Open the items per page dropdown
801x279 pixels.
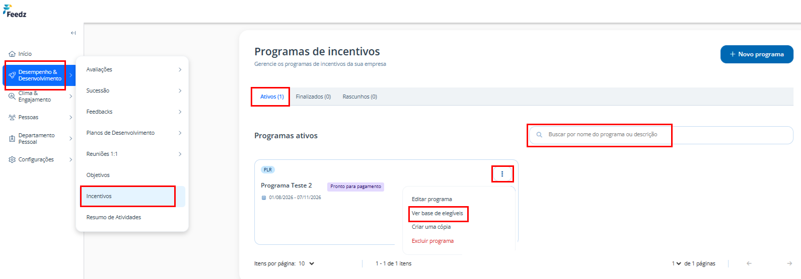(x=306, y=263)
